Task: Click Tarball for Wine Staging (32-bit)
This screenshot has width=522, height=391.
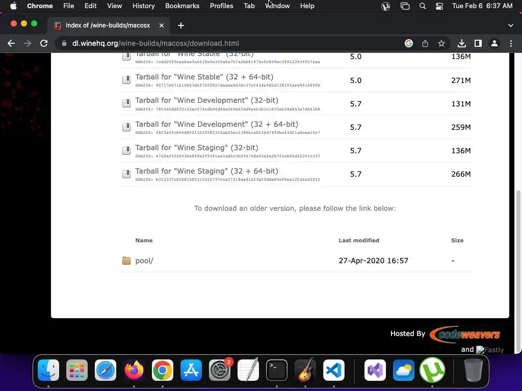Action: tap(197, 148)
